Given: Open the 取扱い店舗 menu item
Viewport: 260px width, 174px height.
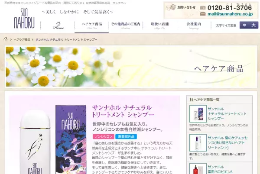Looking at the screenshot, I should pyautogui.click(x=159, y=26).
